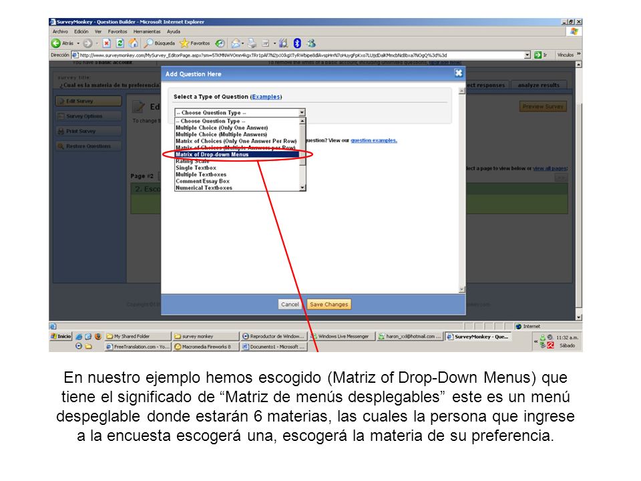Switch to Macromedia Fireworks 8 taskbar button
Screen dimensions: 641x481
point(206,347)
